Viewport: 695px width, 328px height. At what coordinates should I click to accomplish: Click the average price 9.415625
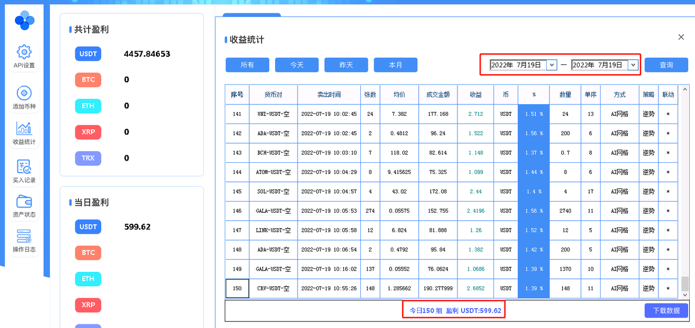click(400, 172)
